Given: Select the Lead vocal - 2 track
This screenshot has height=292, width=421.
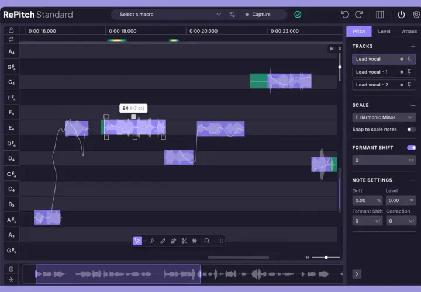Looking at the screenshot, I should [384, 85].
